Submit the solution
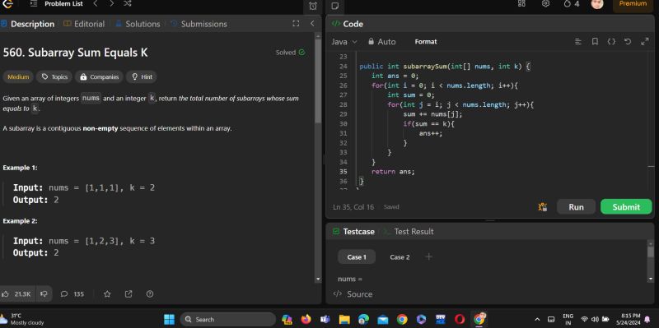The height and width of the screenshot is (328, 659). coord(626,207)
